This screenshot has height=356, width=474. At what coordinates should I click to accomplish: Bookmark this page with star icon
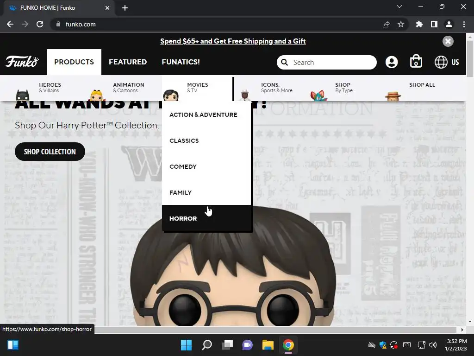pyautogui.click(x=401, y=24)
